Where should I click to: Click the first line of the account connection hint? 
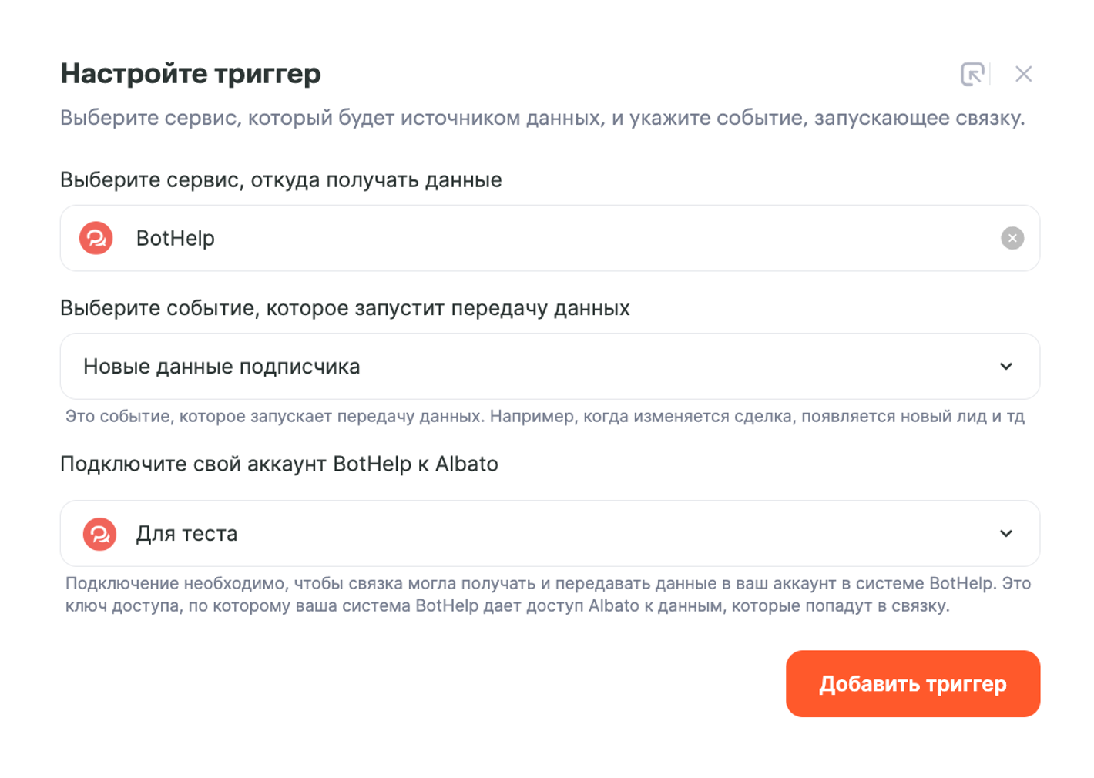point(548,583)
